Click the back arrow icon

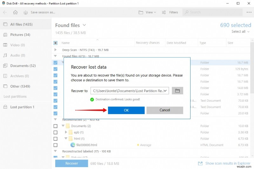click(5, 12)
